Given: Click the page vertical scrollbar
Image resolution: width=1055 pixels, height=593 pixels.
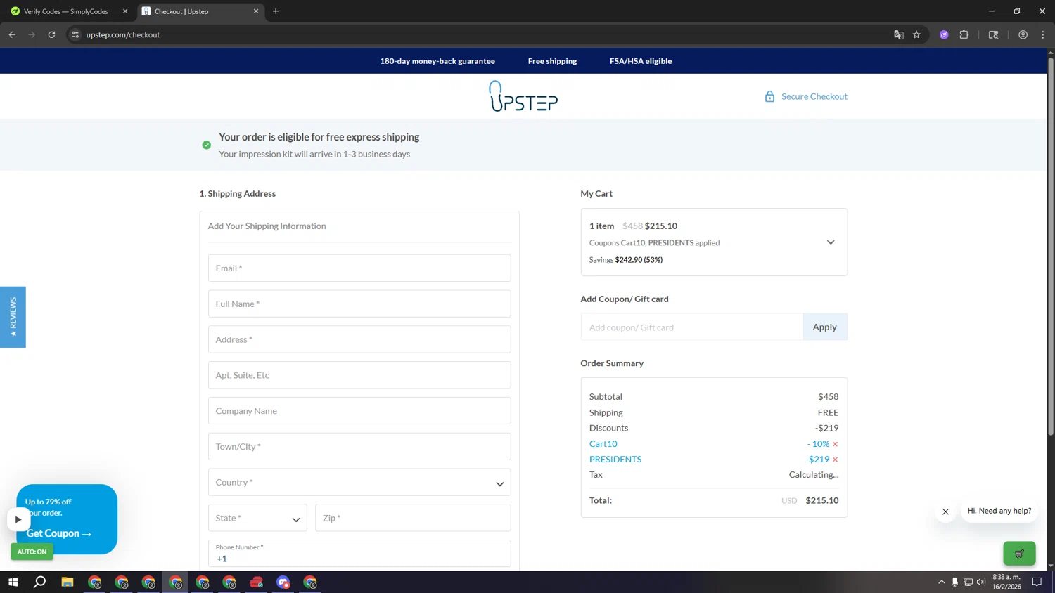Looking at the screenshot, I should click(x=1051, y=246).
